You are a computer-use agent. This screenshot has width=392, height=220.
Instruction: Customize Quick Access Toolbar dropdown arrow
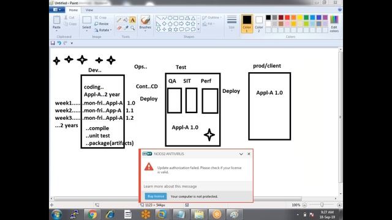coord(72,43)
